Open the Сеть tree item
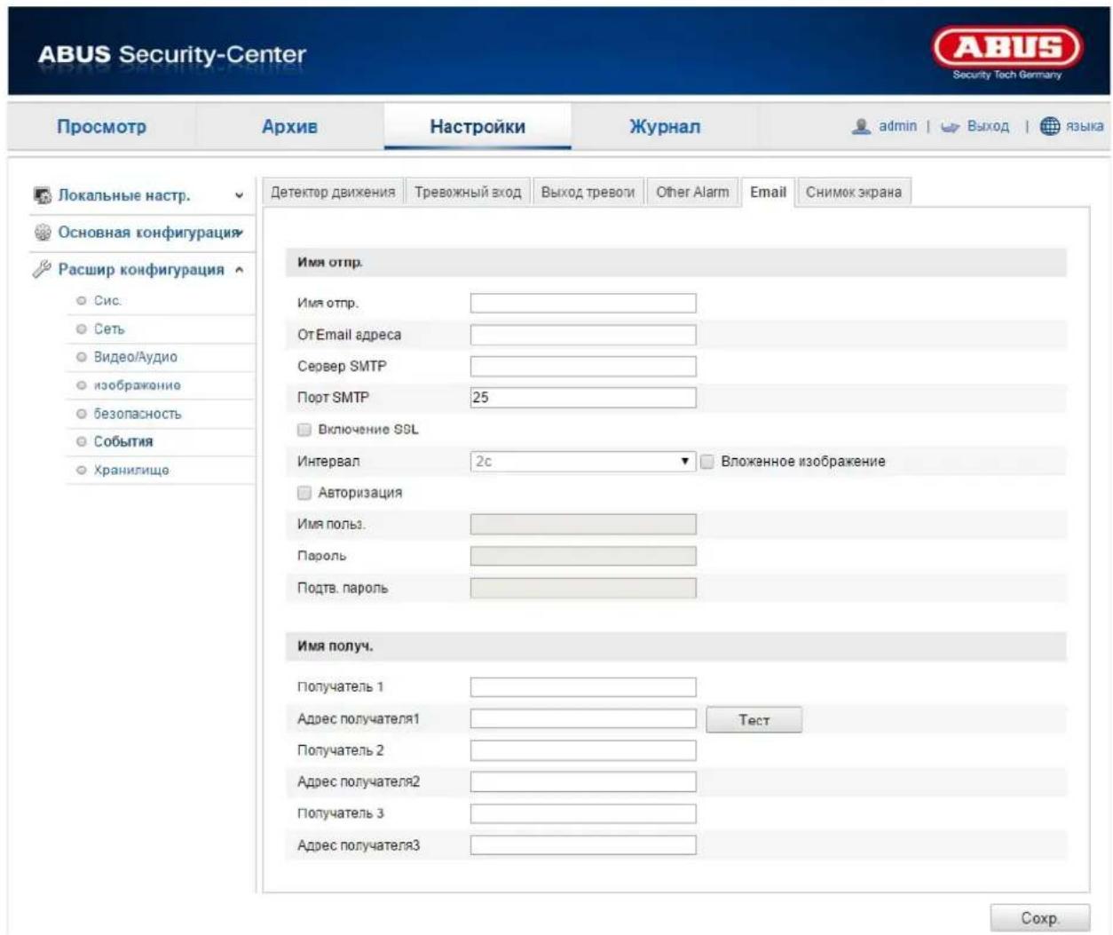Screen dimensions: 1113x935 (109, 329)
